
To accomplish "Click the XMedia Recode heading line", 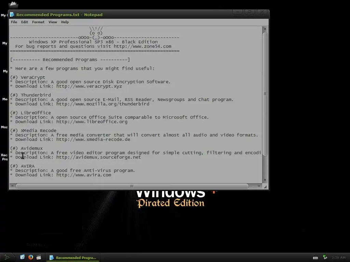I will point(33,131).
